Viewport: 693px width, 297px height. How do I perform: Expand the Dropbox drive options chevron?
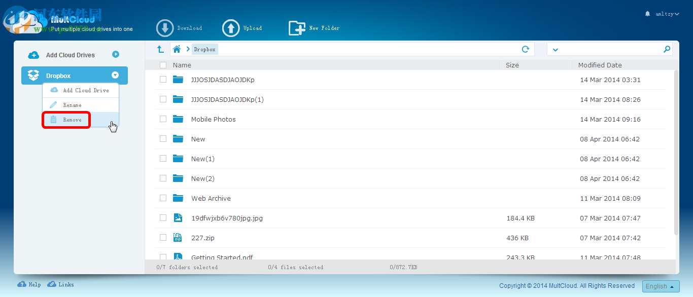pyautogui.click(x=116, y=75)
